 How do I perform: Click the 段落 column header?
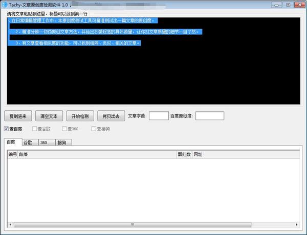[x=97, y=154]
